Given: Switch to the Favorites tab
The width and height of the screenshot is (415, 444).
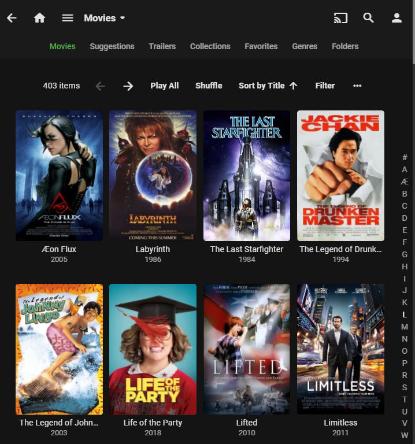Looking at the screenshot, I should (x=261, y=46).
